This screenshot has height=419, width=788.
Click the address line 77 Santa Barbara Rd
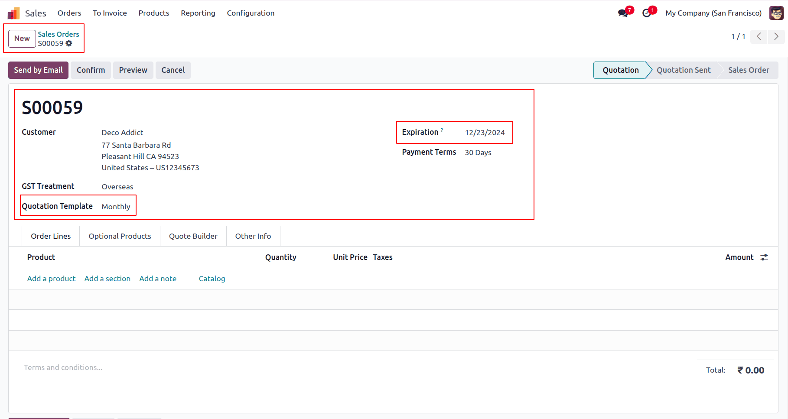pos(136,145)
